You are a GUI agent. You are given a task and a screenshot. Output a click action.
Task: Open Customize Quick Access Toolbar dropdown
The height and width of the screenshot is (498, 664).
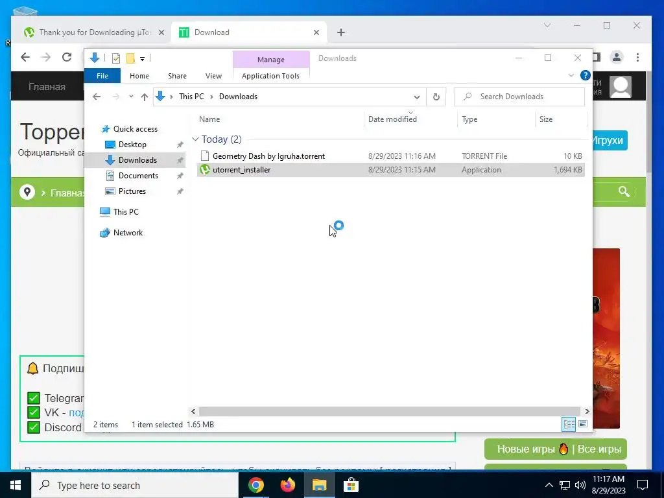tap(142, 59)
